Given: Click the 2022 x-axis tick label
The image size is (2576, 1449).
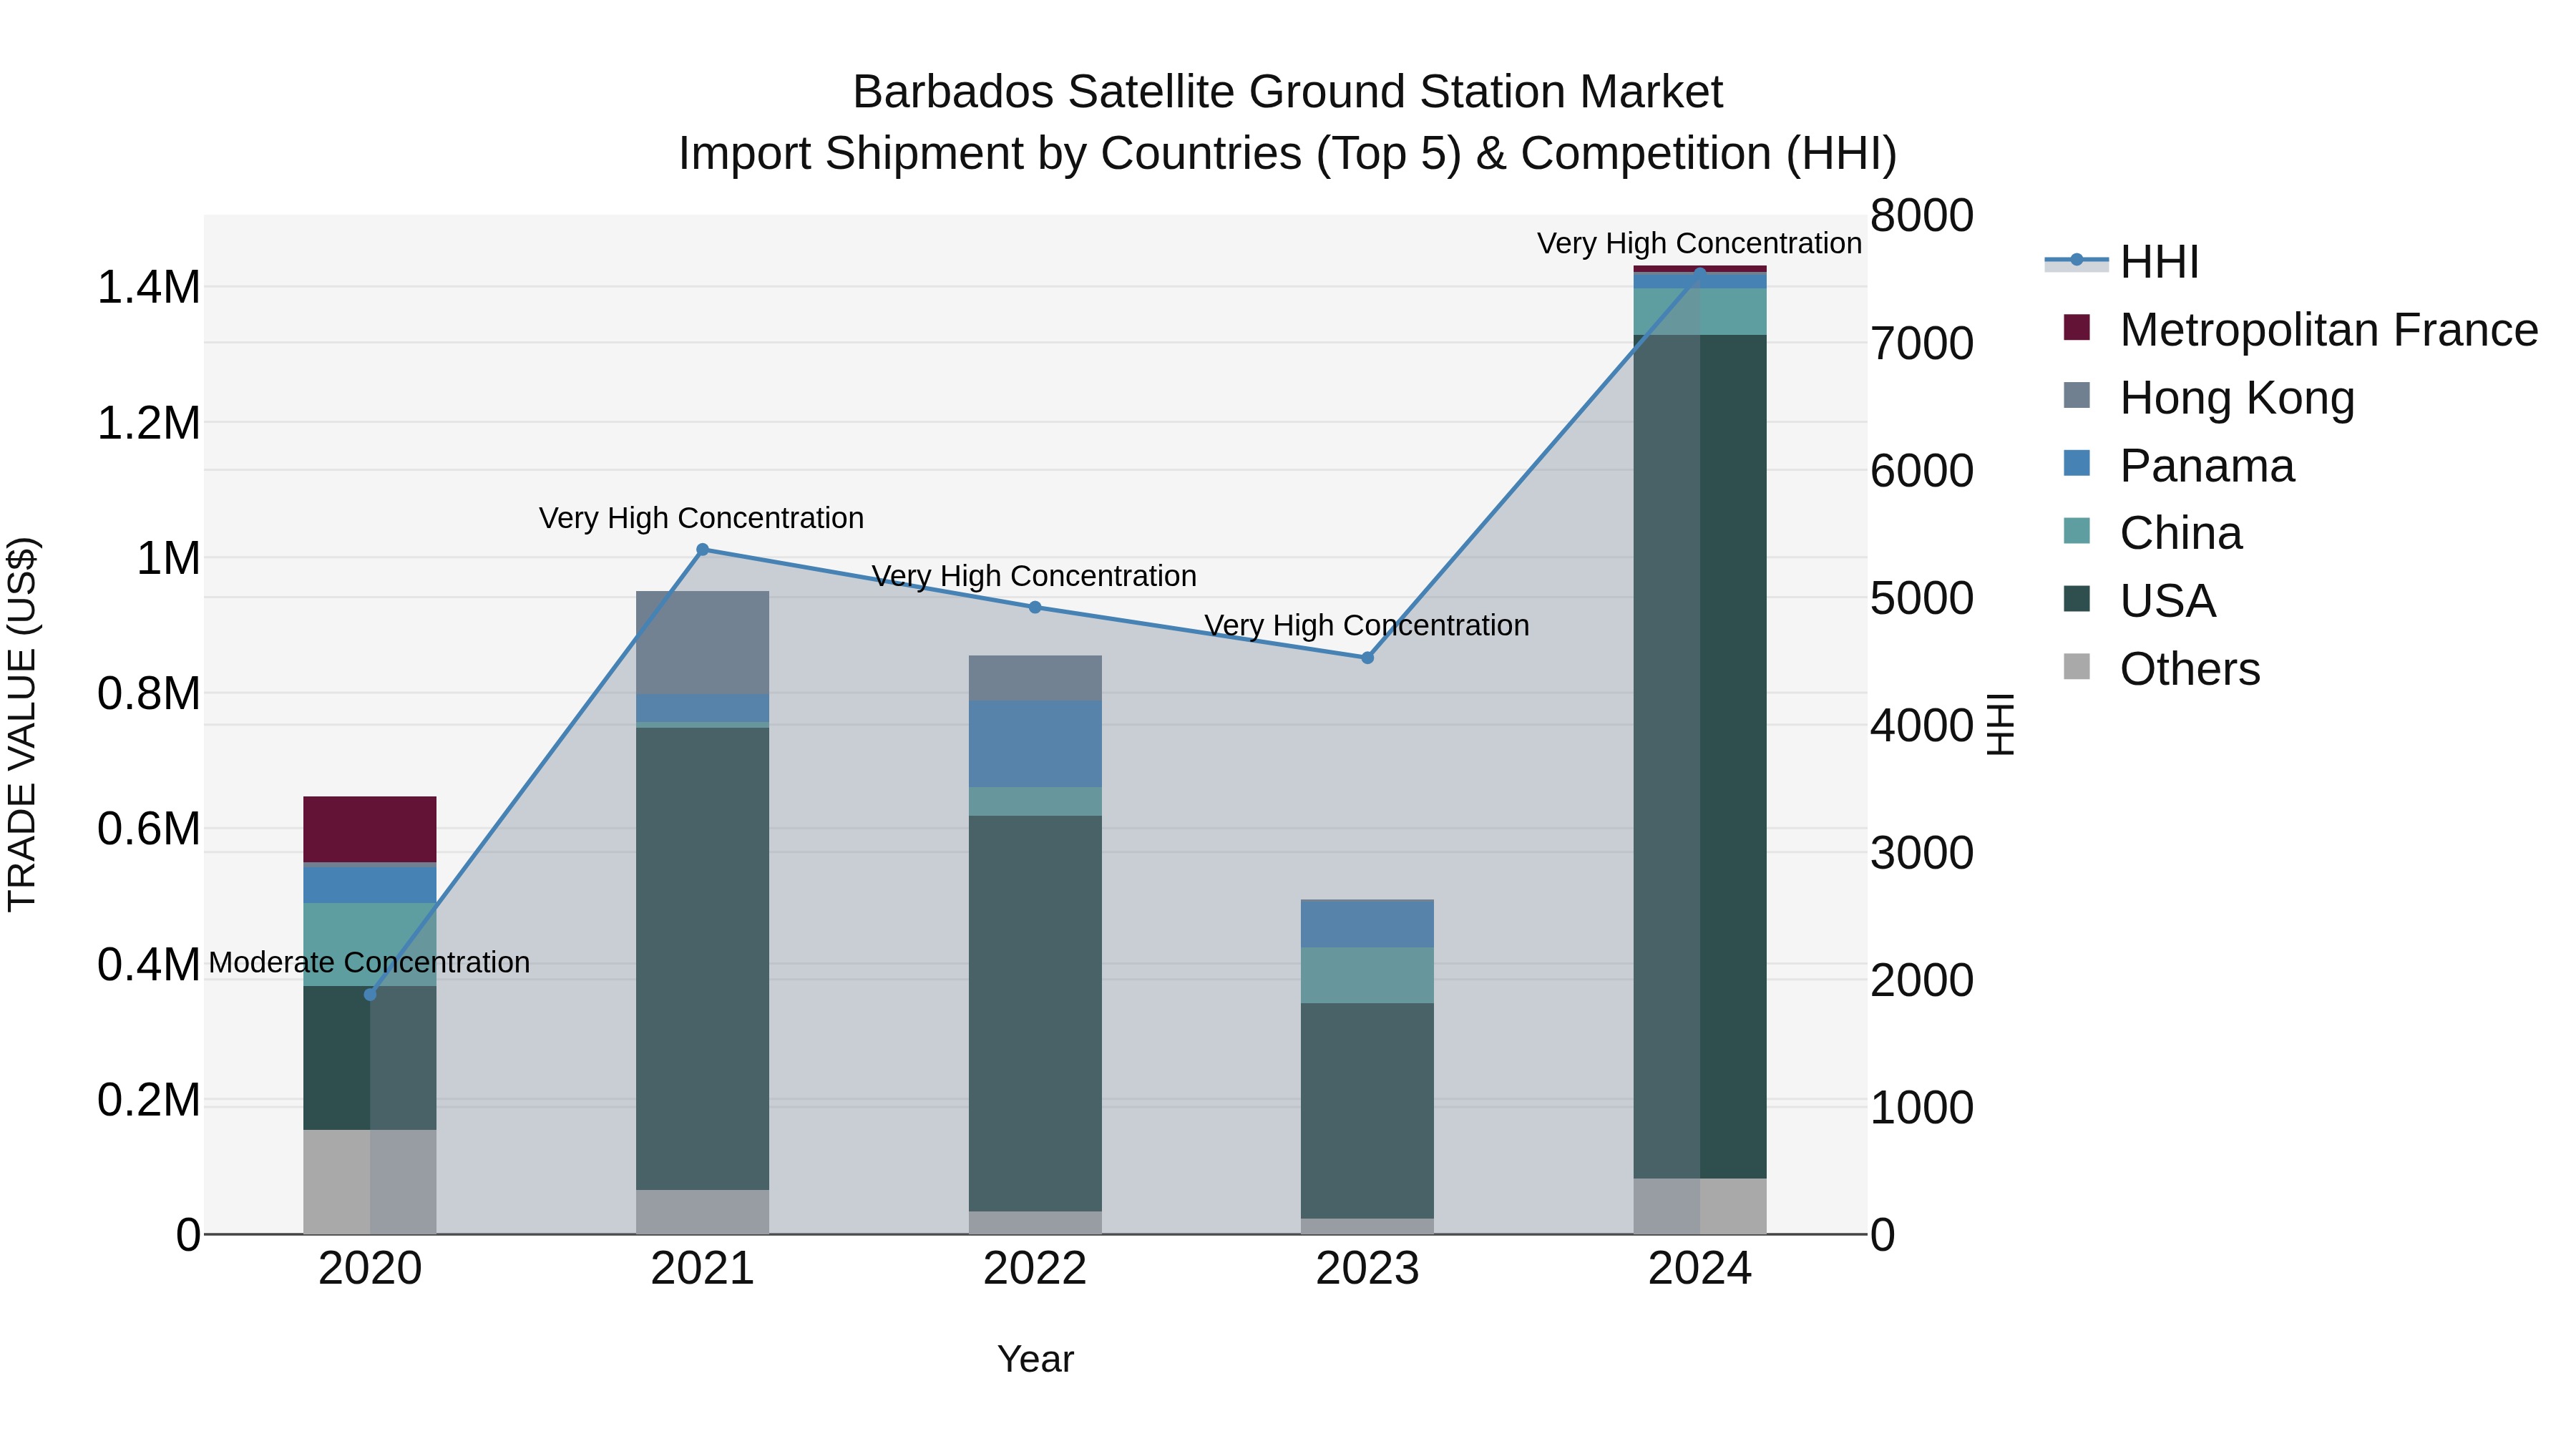Looking at the screenshot, I should point(1035,1269).
